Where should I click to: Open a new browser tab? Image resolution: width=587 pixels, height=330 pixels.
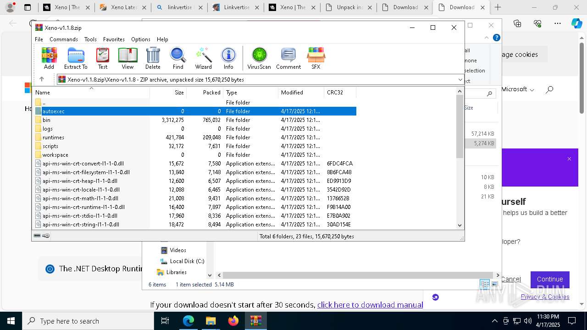tap(498, 7)
